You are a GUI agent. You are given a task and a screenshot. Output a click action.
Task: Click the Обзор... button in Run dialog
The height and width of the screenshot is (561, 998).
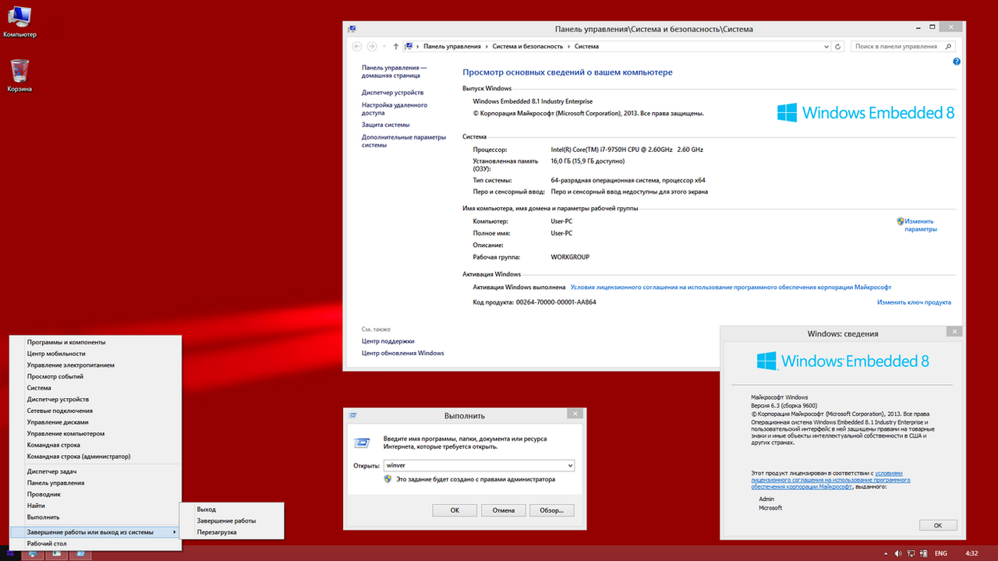click(552, 510)
